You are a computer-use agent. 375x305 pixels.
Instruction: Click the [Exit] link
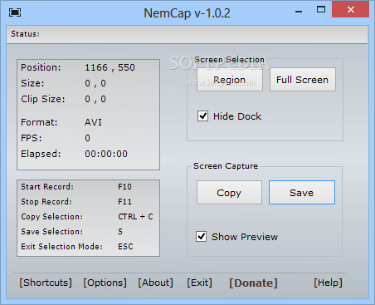199,283
